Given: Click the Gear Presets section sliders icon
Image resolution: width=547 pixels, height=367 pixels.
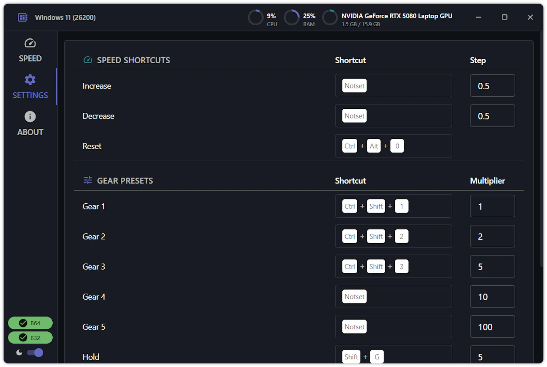Looking at the screenshot, I should pyautogui.click(x=88, y=180).
